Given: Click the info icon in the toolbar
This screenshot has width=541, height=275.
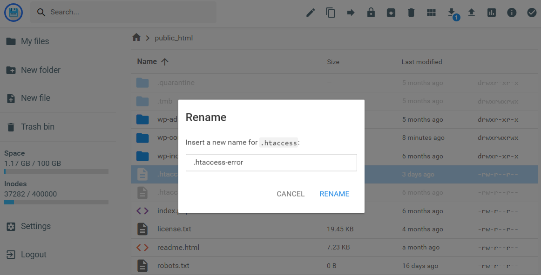Looking at the screenshot, I should [x=512, y=13].
